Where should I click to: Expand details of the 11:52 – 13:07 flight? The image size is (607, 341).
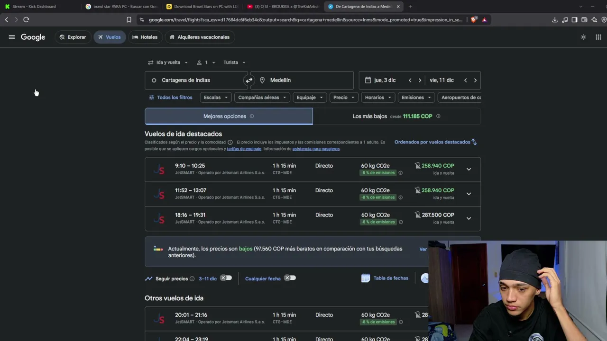point(469,194)
